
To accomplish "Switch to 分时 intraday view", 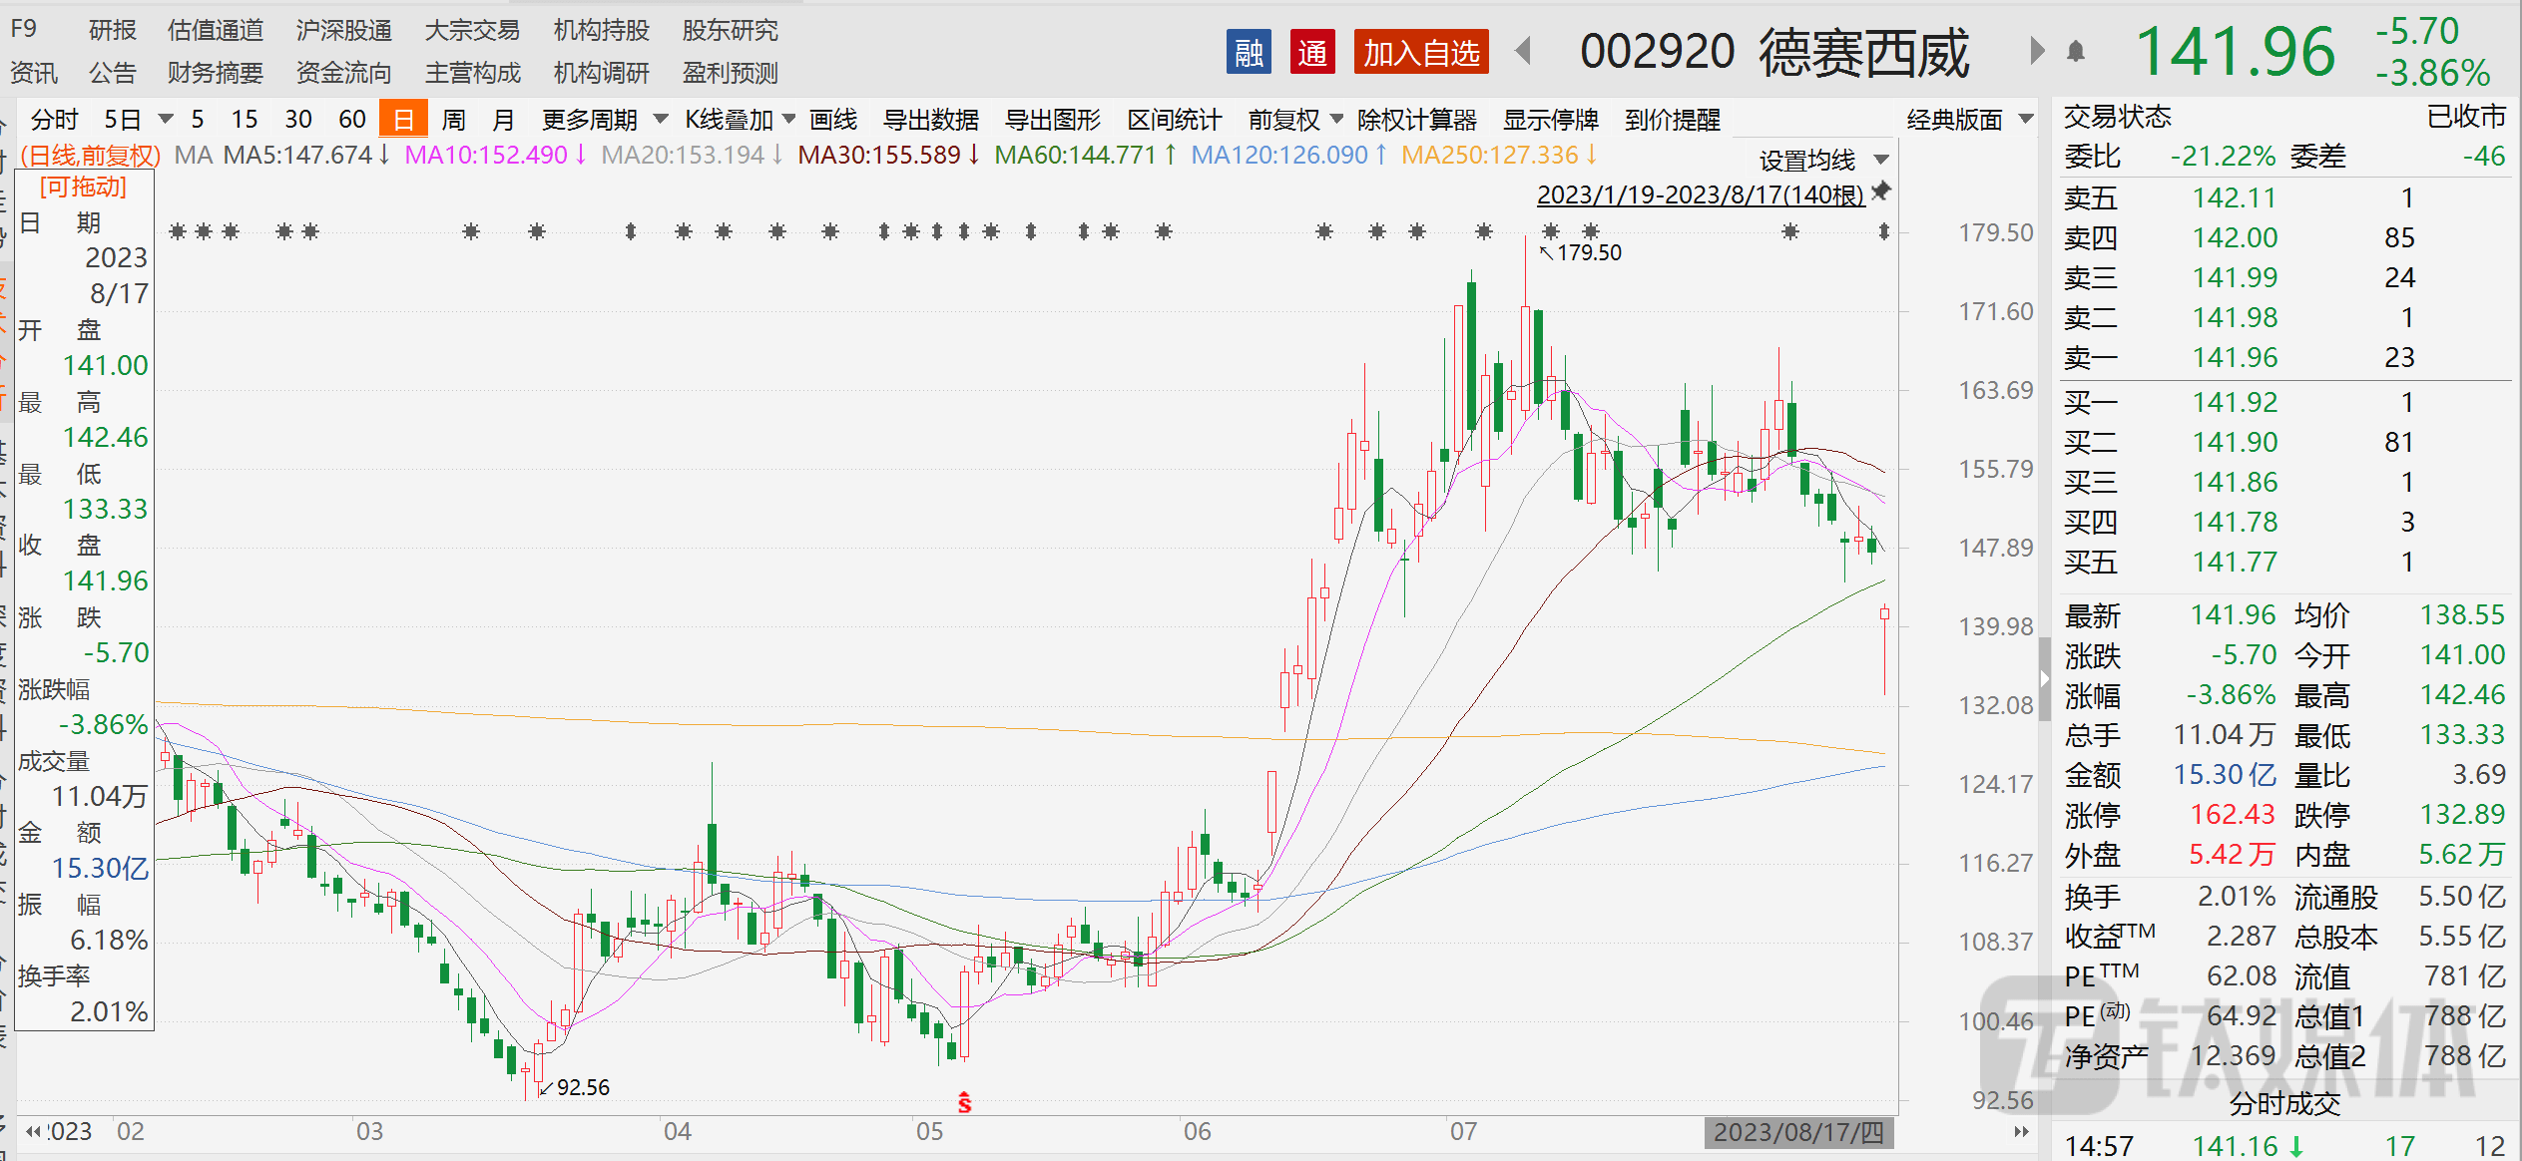I will [54, 120].
